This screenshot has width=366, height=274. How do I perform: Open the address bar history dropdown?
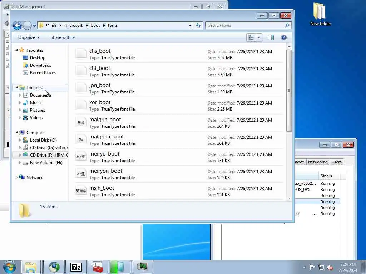[190, 25]
